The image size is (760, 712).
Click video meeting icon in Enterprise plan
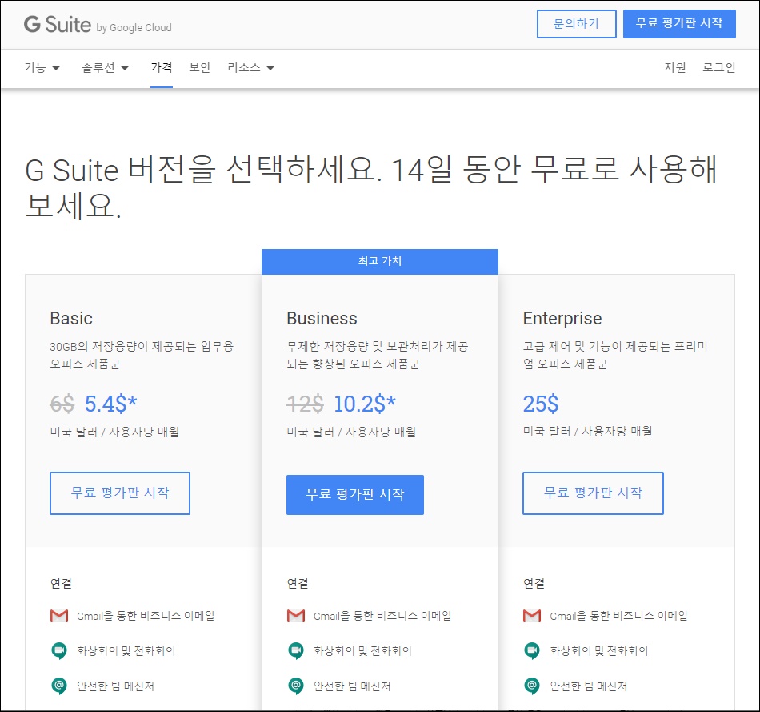coord(532,650)
